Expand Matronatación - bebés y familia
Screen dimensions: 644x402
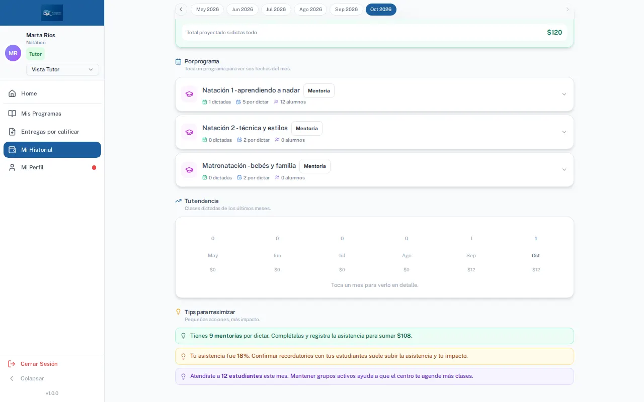tap(374, 170)
